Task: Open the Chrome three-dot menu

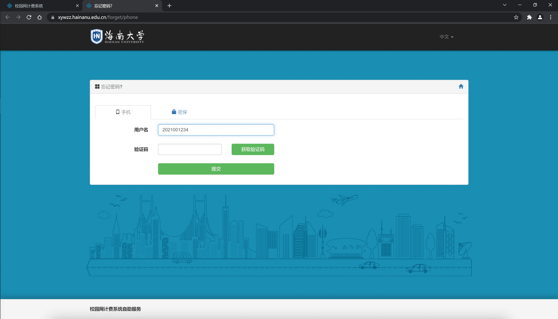Action: [551, 17]
